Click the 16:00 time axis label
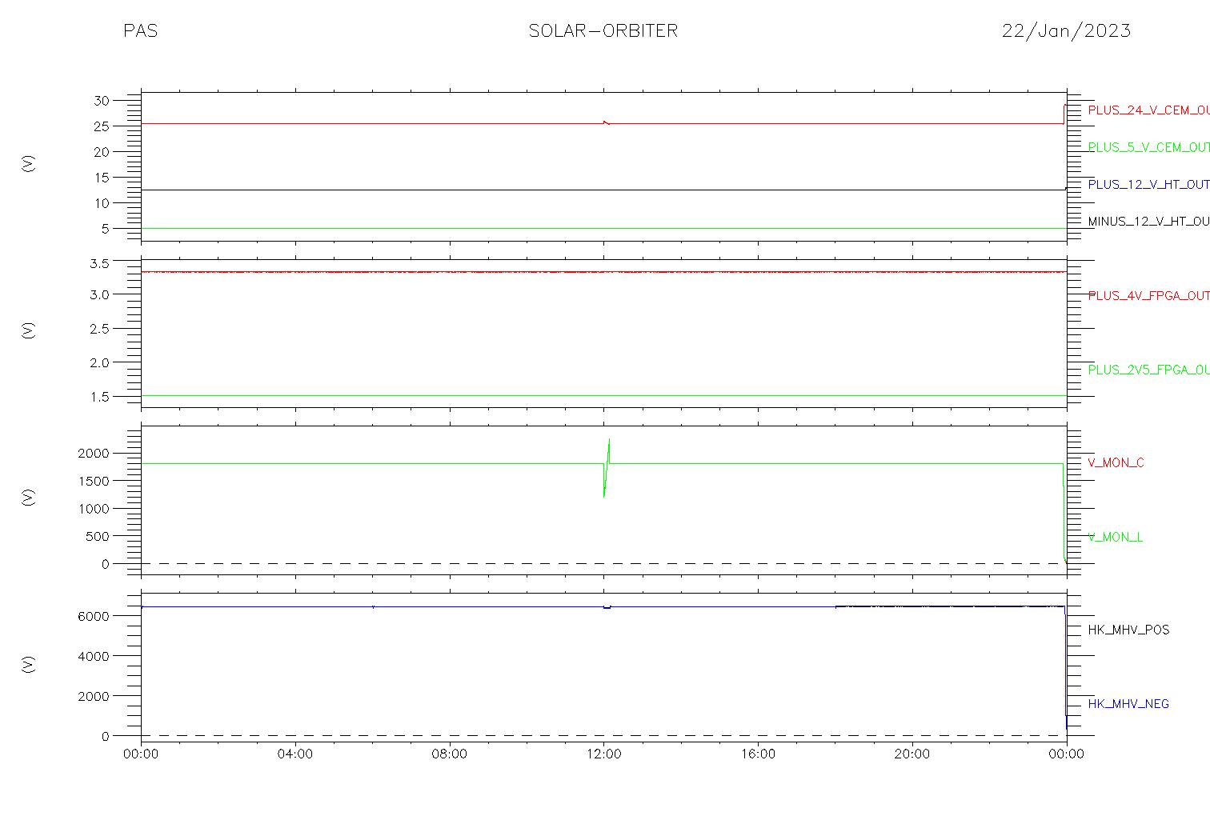Screen dimensions: 1210x816 (x=758, y=754)
